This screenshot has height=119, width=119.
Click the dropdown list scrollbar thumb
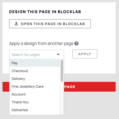tap(62, 71)
